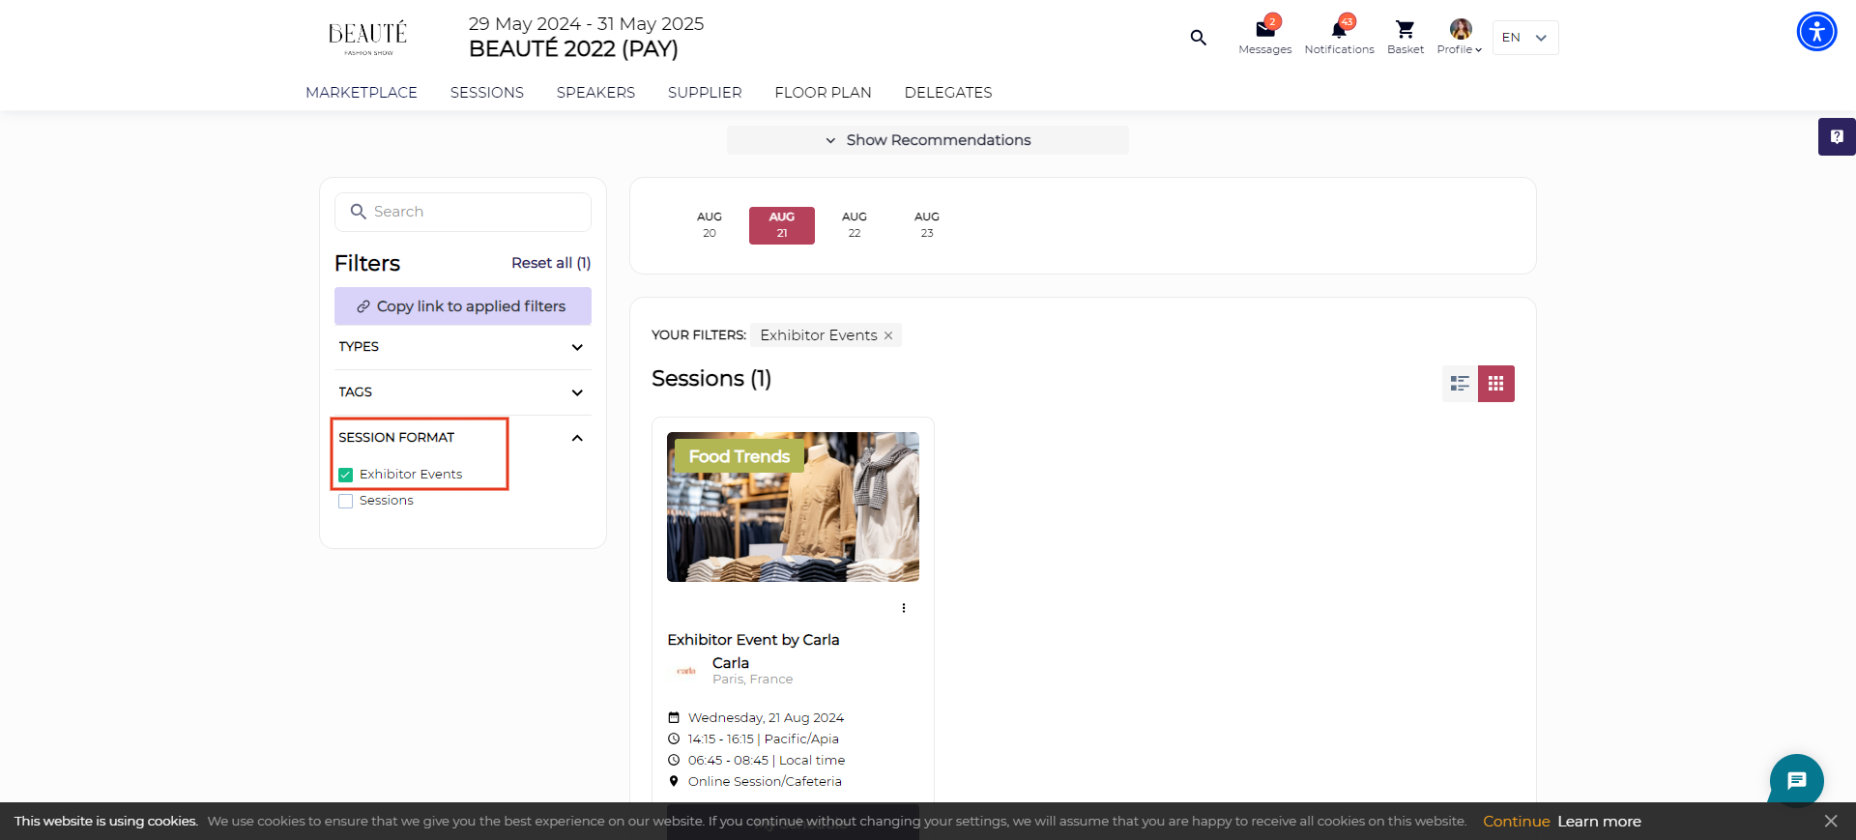Click the Carla exhibitor logo
1856x840 pixels.
tap(686, 671)
